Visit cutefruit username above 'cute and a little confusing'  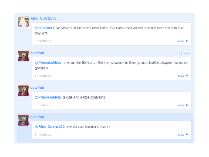point(37,88)
